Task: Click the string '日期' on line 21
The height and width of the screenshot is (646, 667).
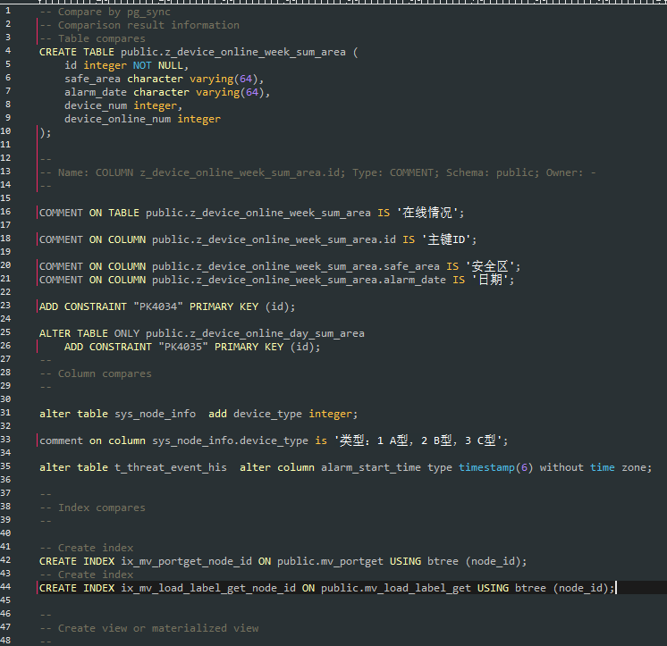Action: pyautogui.click(x=490, y=280)
